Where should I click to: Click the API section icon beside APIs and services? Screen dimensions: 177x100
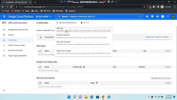point(4,23)
